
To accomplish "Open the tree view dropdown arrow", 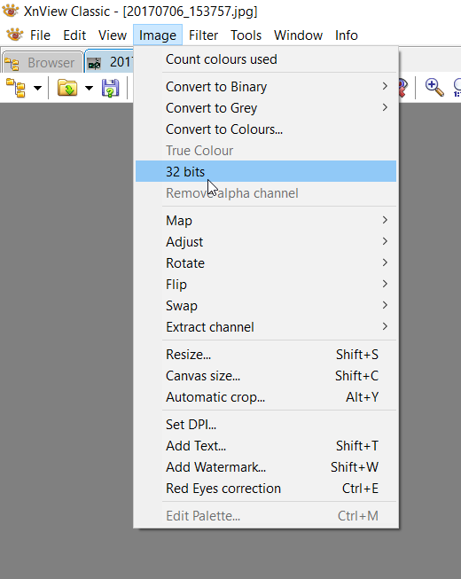I will tap(37, 88).
